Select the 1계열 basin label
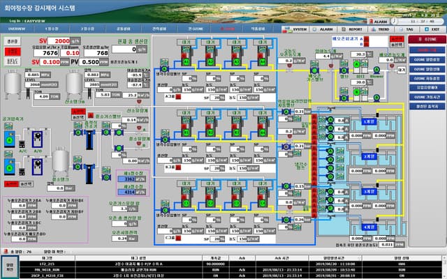Screen dimensions: 447x279 [x=369, y=122]
